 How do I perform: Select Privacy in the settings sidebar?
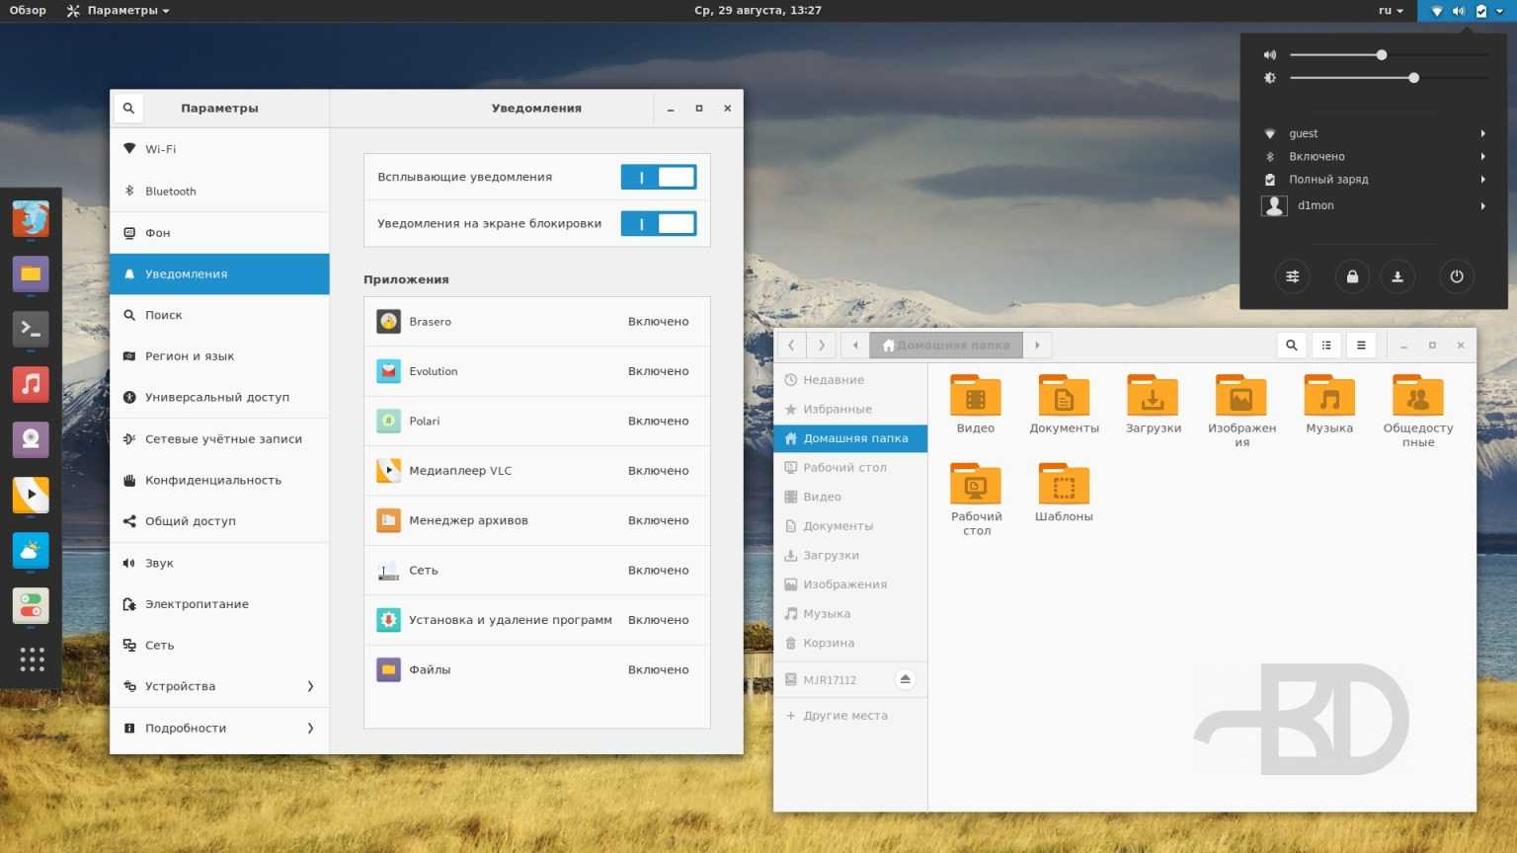click(219, 480)
